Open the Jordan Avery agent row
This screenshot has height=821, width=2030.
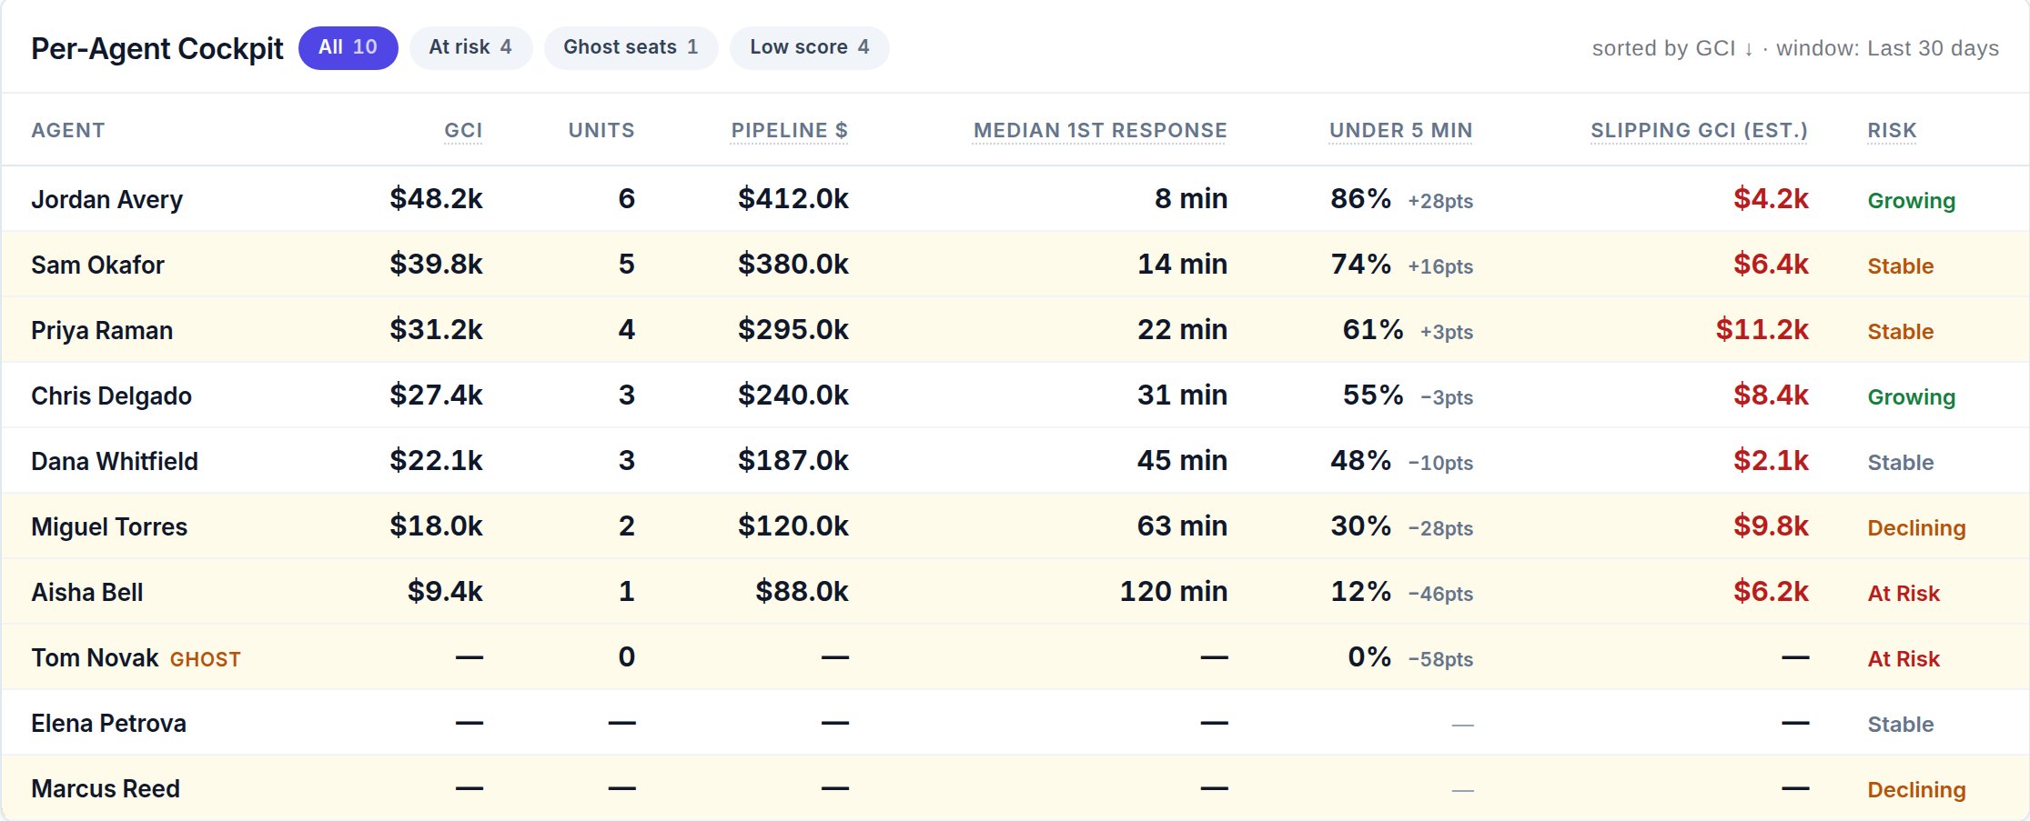(x=1015, y=199)
